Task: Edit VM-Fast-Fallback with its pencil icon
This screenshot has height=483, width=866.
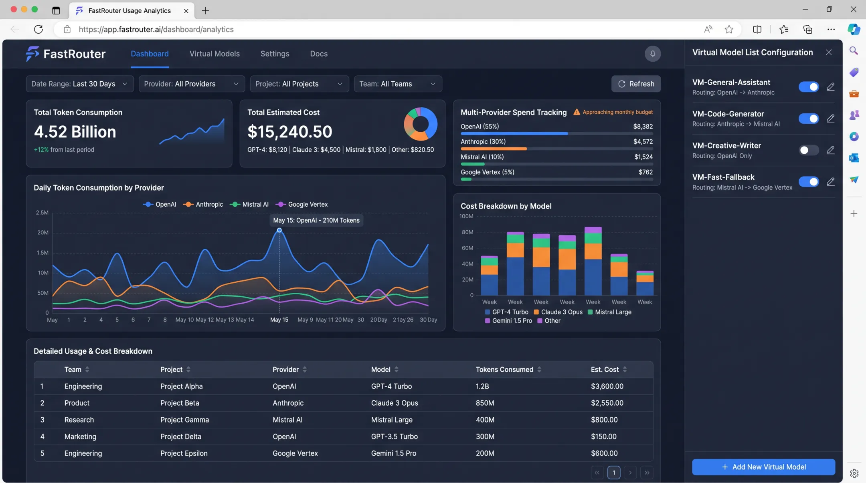Action: [x=830, y=181]
